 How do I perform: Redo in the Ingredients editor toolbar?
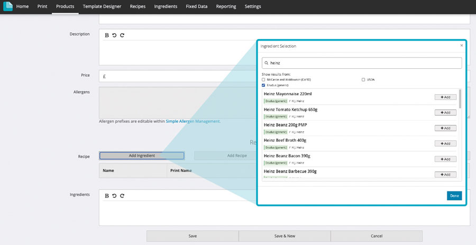click(122, 196)
